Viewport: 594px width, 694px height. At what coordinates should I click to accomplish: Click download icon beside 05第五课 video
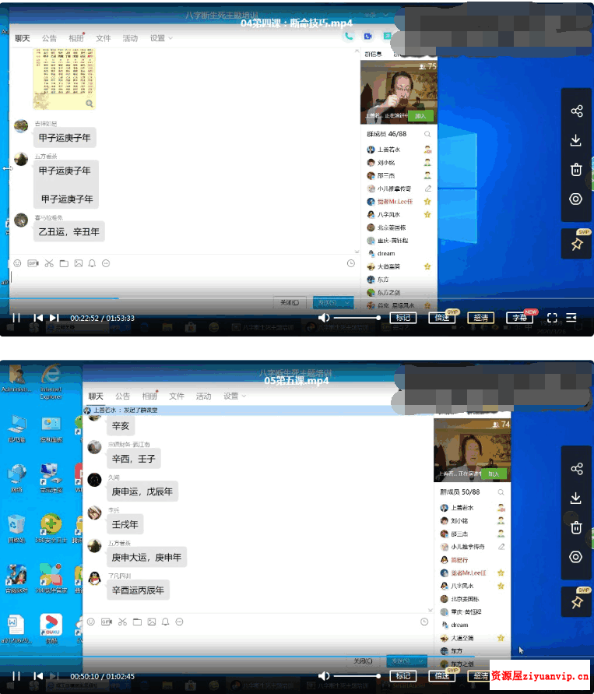(x=575, y=498)
